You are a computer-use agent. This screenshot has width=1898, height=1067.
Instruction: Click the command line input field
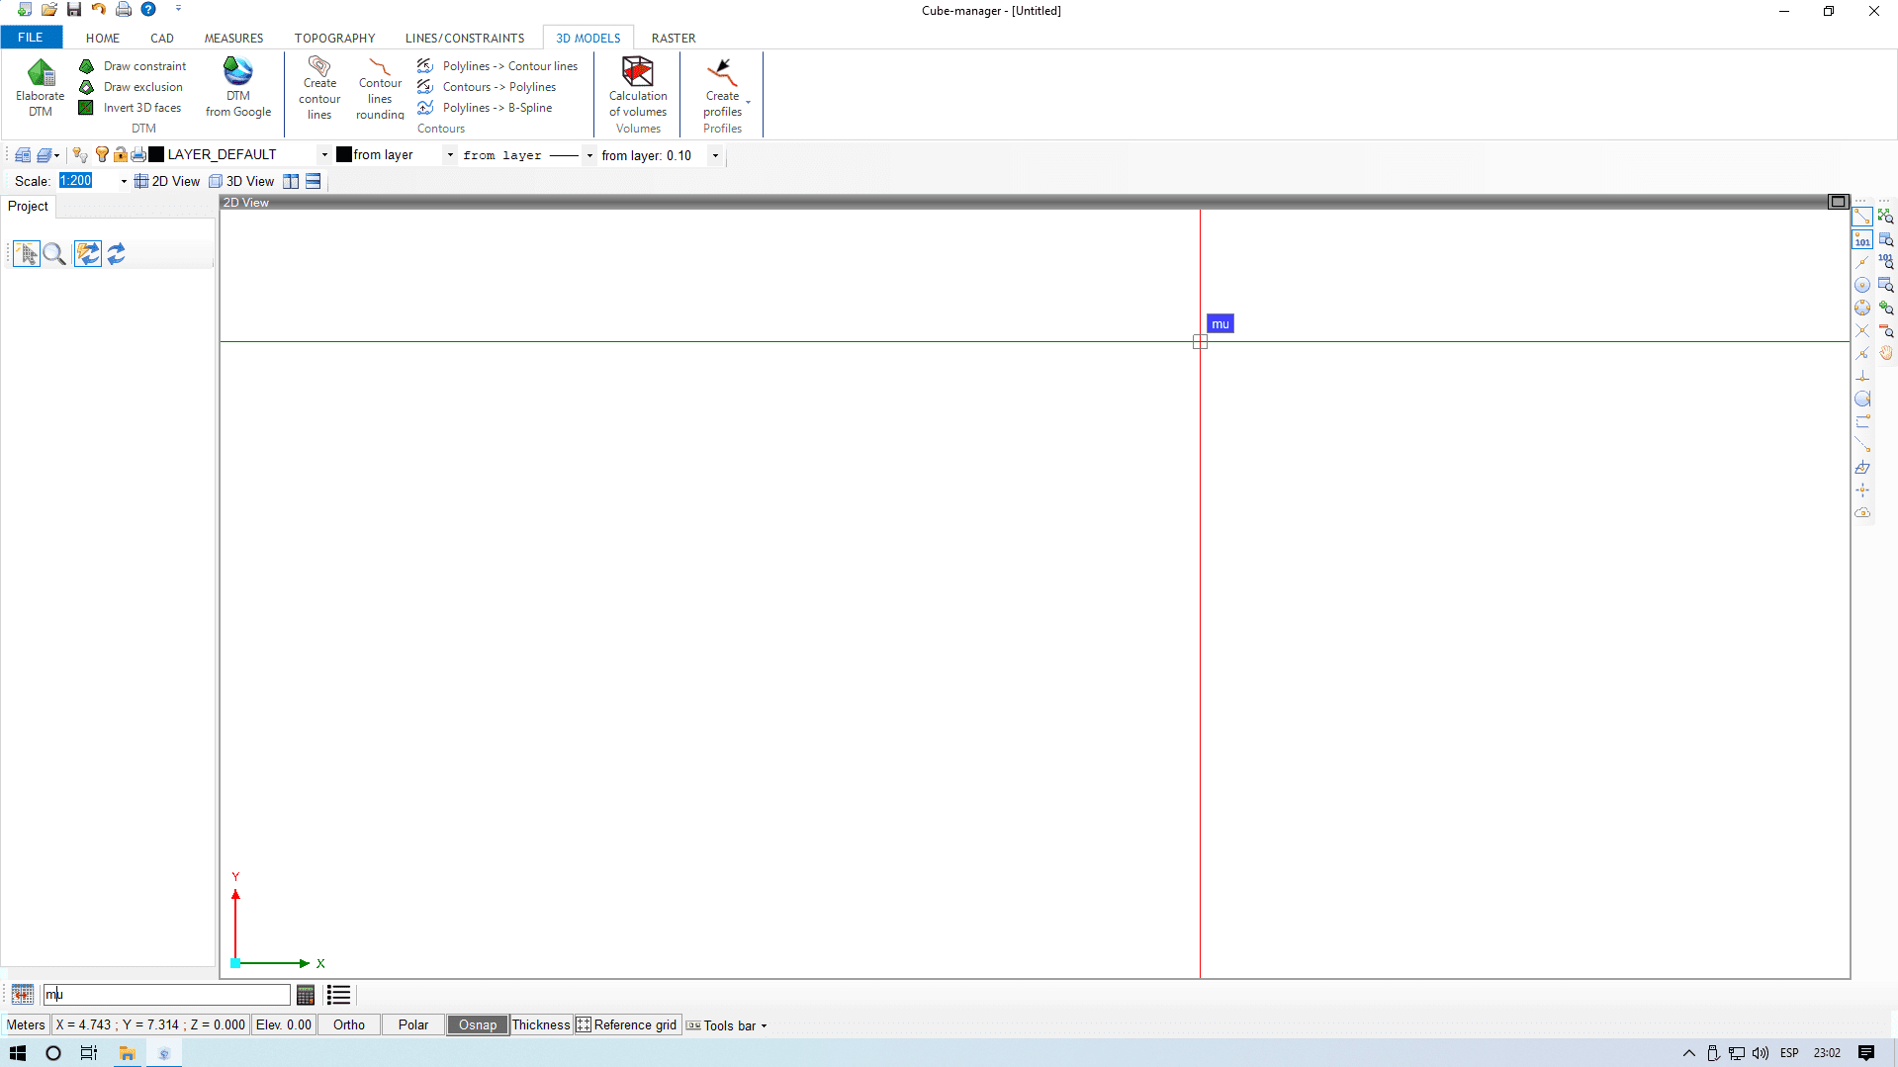168,995
